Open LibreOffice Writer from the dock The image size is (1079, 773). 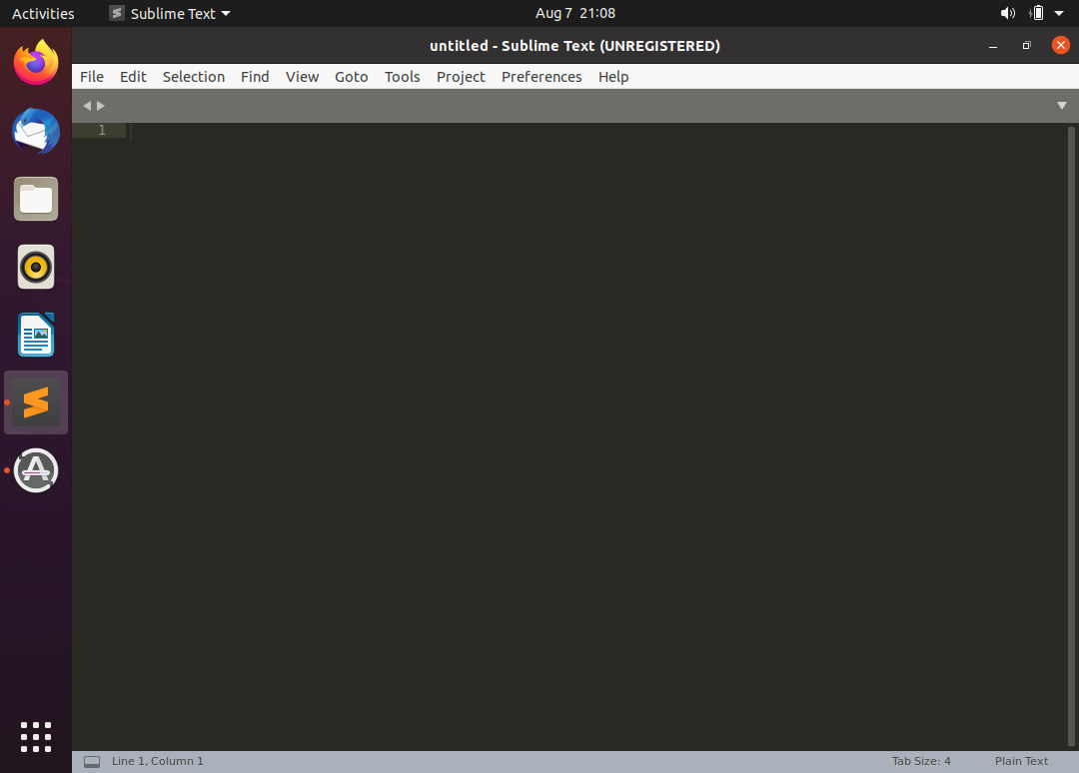pyautogui.click(x=36, y=335)
